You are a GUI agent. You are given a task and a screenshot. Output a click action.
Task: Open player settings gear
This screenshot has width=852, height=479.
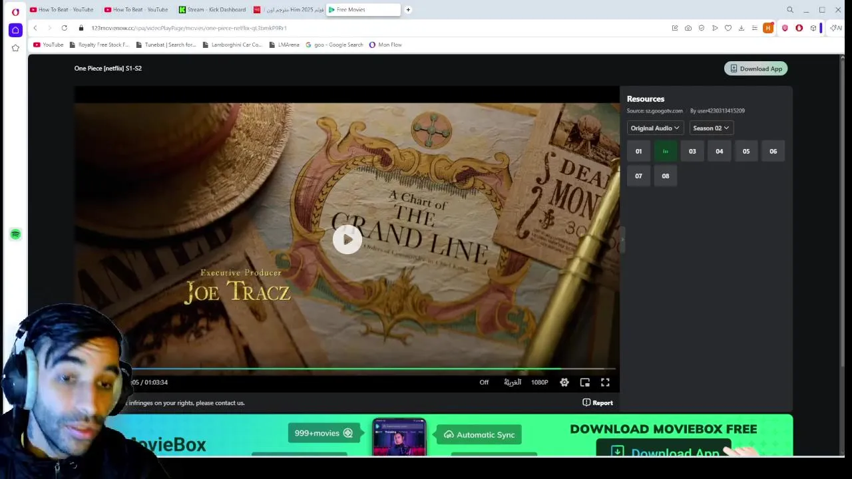[x=564, y=383]
